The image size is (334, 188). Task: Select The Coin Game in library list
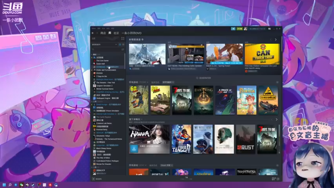(102, 61)
